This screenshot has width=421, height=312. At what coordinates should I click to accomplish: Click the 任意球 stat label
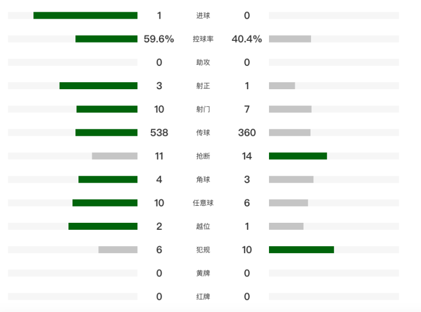203,203
